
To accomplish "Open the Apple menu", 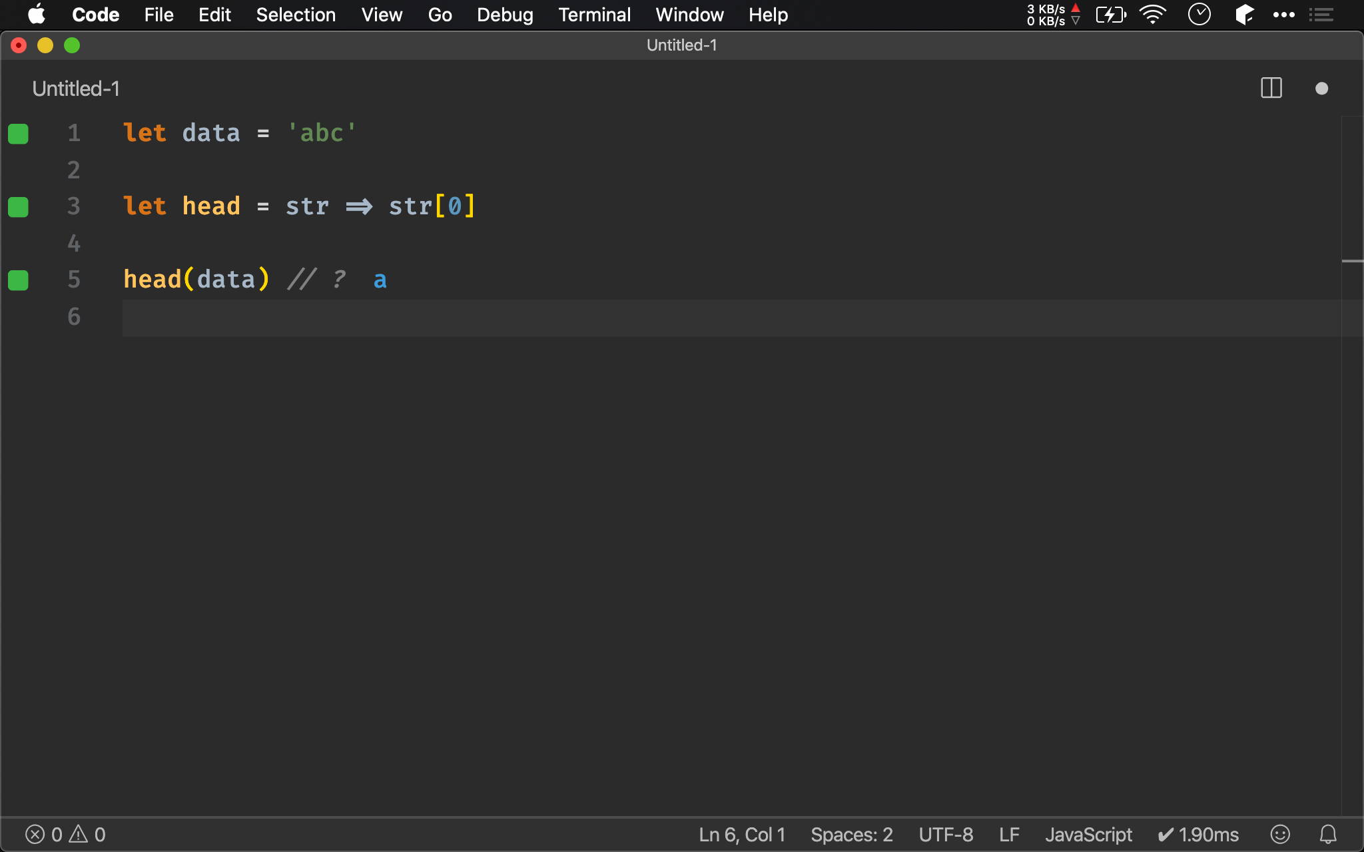I will 37,15.
